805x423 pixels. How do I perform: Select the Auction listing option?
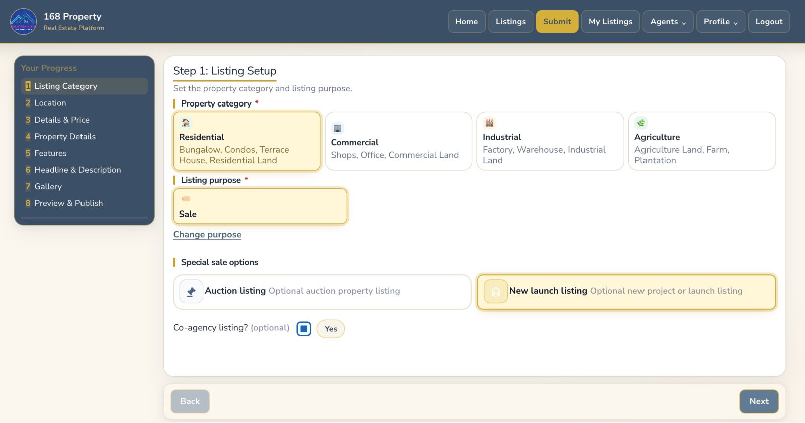[x=322, y=292]
